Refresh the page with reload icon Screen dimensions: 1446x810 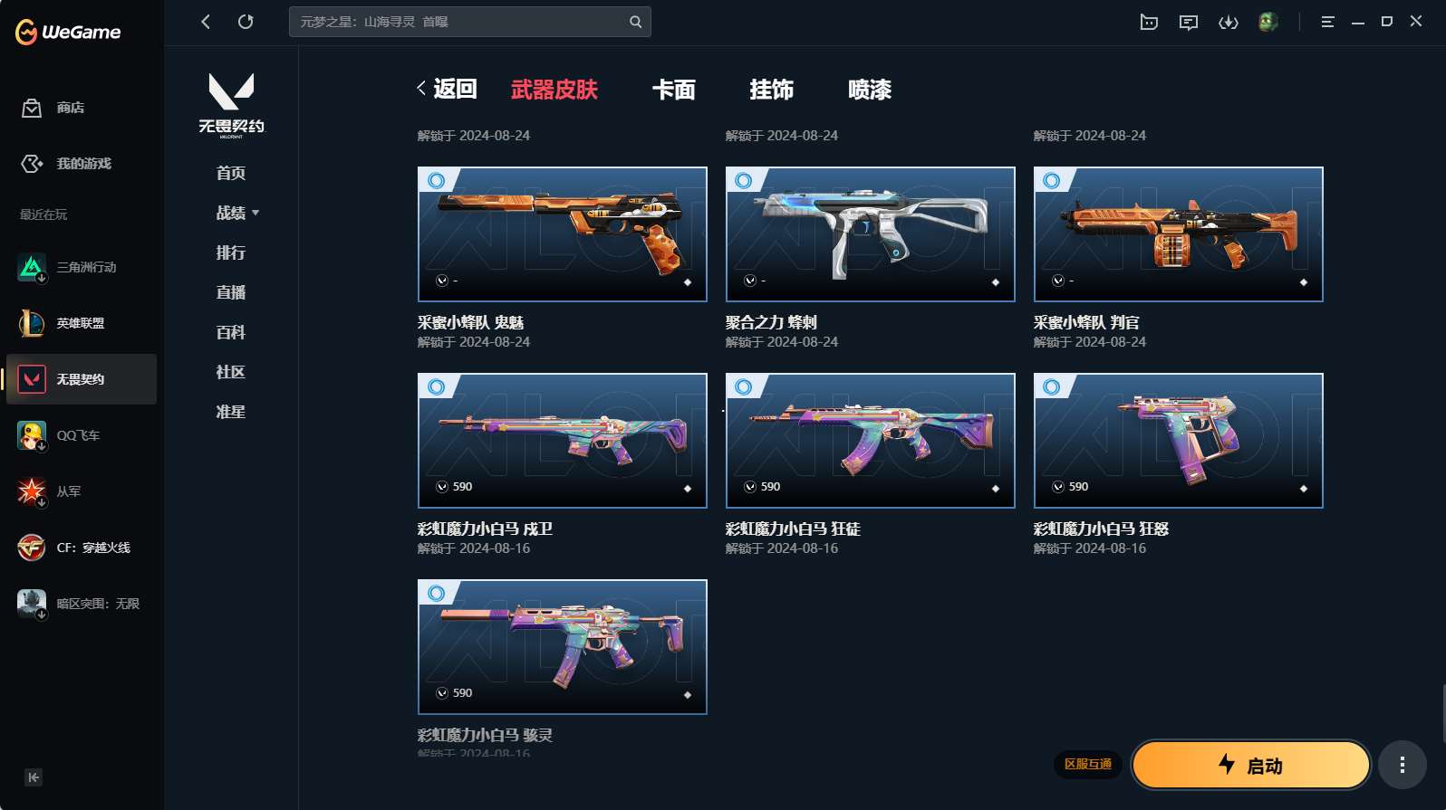click(246, 22)
